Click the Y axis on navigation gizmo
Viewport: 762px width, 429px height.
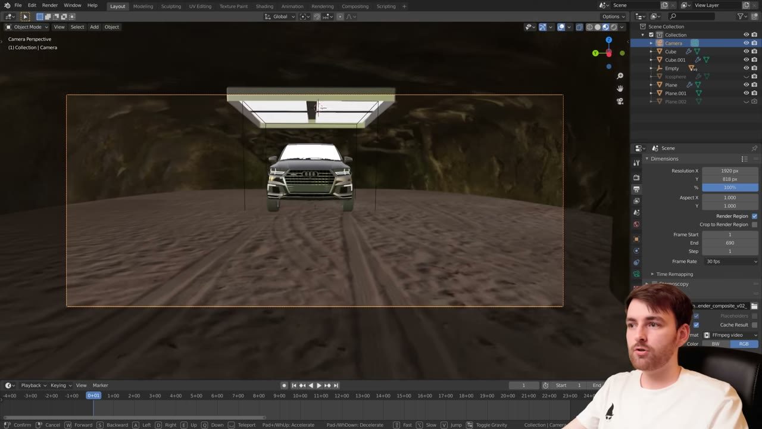point(595,53)
